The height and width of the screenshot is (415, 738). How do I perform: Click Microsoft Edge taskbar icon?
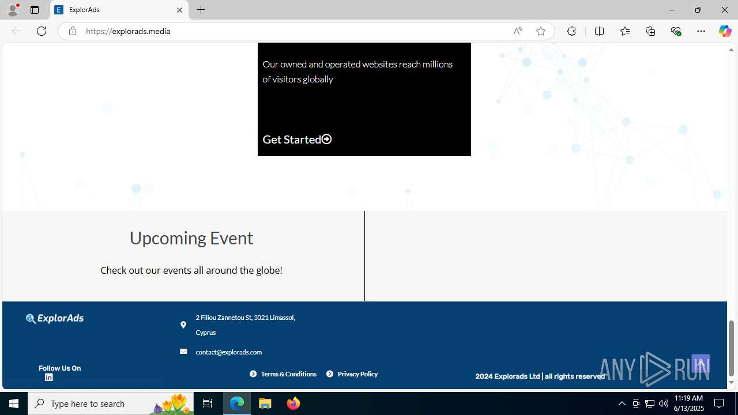[x=237, y=403]
